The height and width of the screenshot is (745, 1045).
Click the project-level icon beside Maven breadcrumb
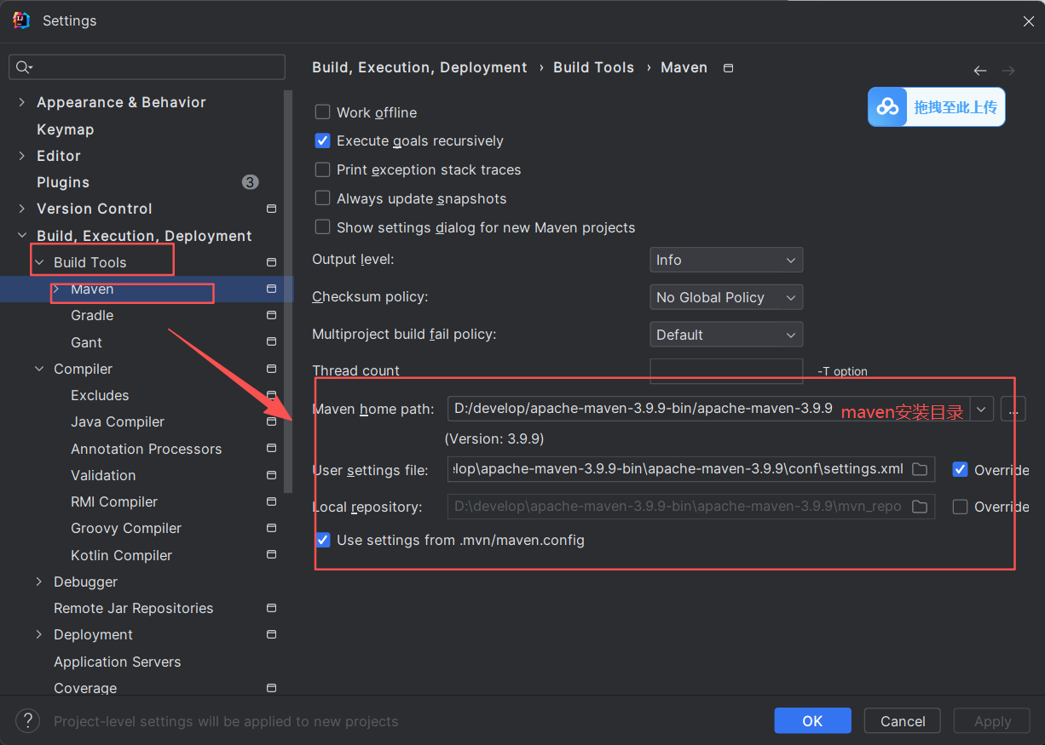[x=728, y=68]
